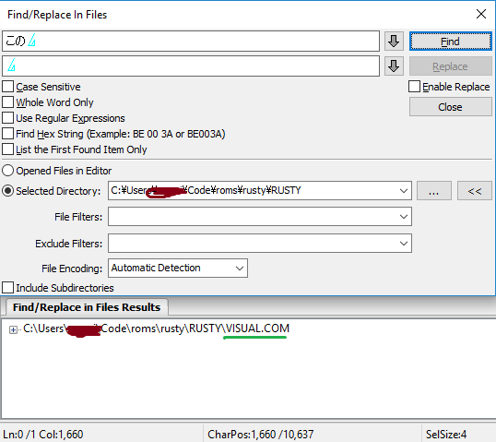Tick the Enable Replace checkbox
The width and height of the screenshot is (496, 442).
click(x=414, y=87)
